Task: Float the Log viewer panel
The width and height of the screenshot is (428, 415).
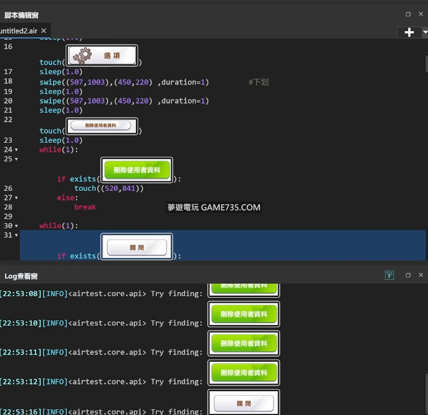Action: (x=408, y=275)
